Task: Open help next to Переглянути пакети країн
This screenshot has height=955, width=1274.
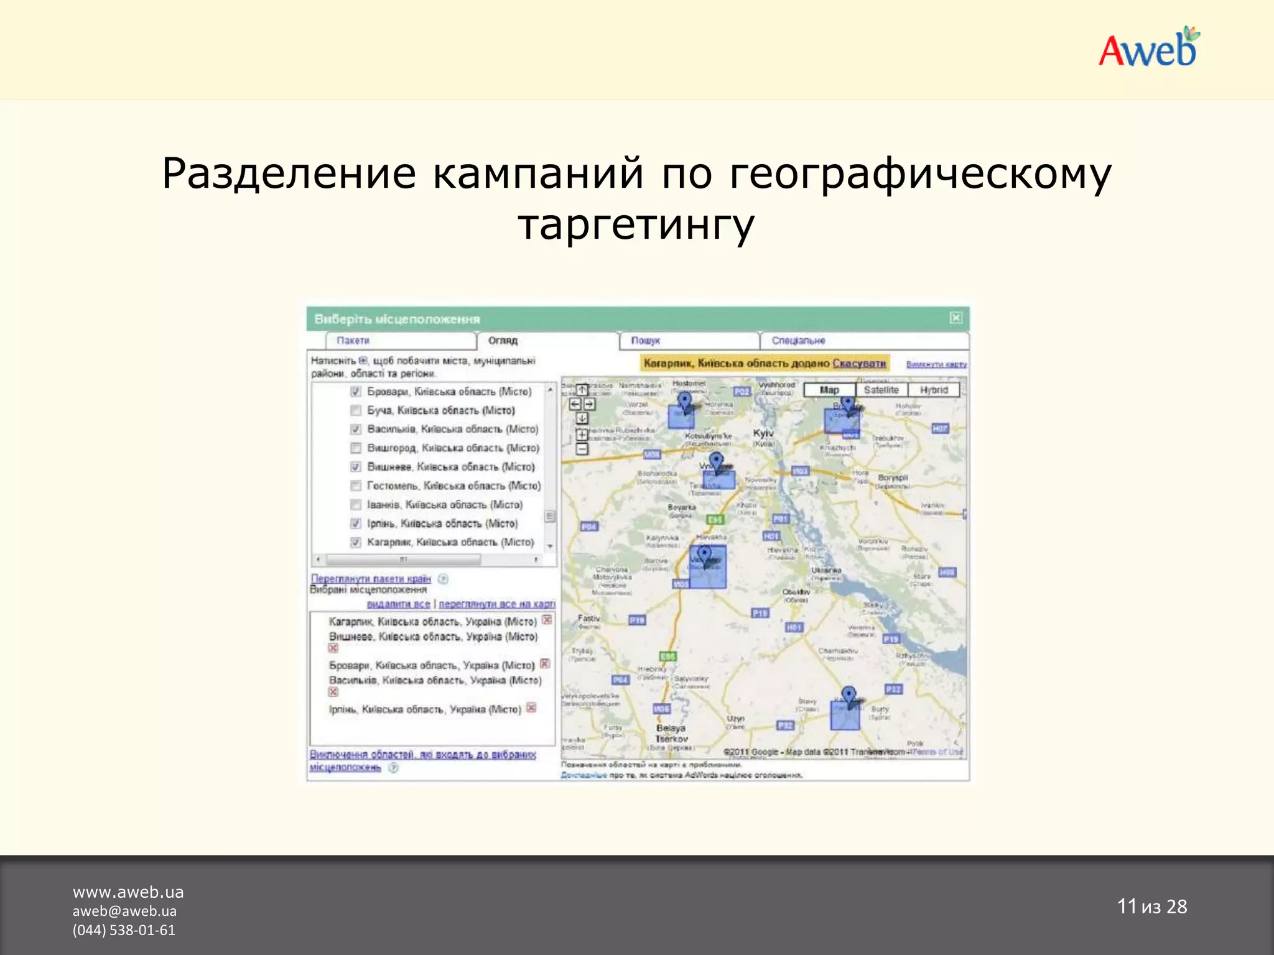Action: (443, 579)
